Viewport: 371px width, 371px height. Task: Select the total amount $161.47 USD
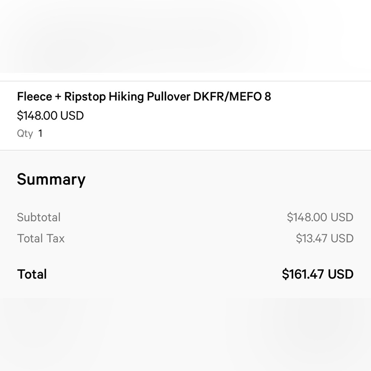[318, 274]
